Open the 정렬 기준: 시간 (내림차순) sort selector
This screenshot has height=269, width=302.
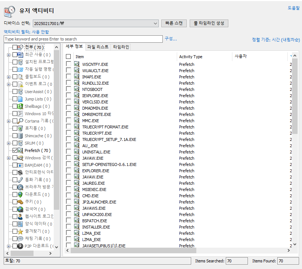coord(276,40)
